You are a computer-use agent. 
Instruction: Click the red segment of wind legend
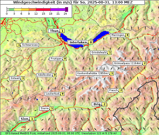tap(43, 10)
